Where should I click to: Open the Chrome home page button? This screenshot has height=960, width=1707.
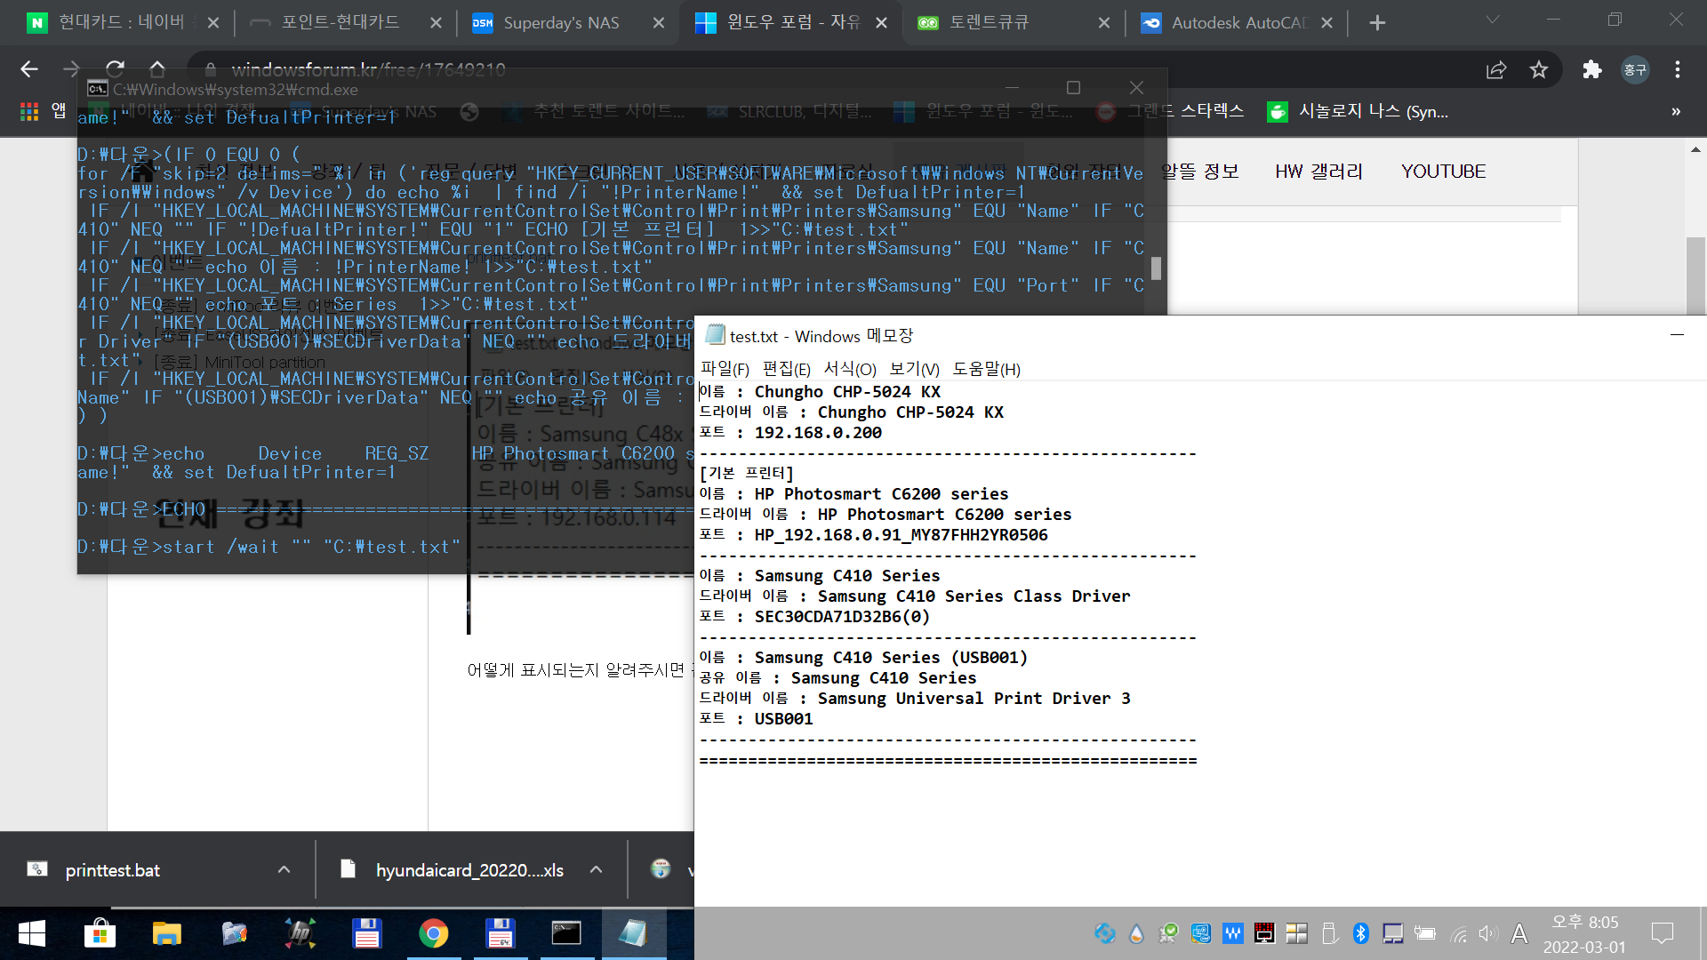coord(157,69)
